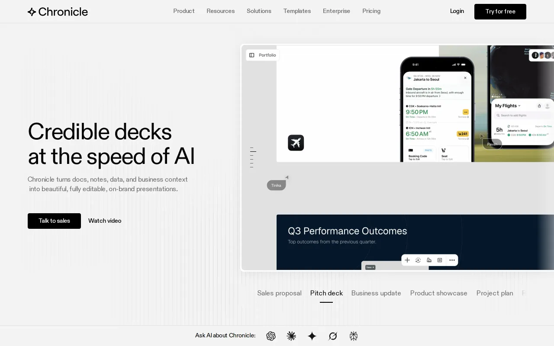Click the "Credible decks at the speed of AI" headline

[111, 144]
